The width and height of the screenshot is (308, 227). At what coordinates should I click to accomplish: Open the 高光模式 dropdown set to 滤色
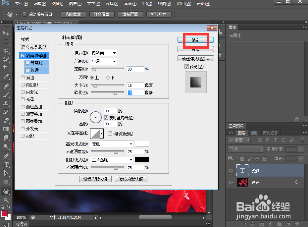click(x=111, y=143)
